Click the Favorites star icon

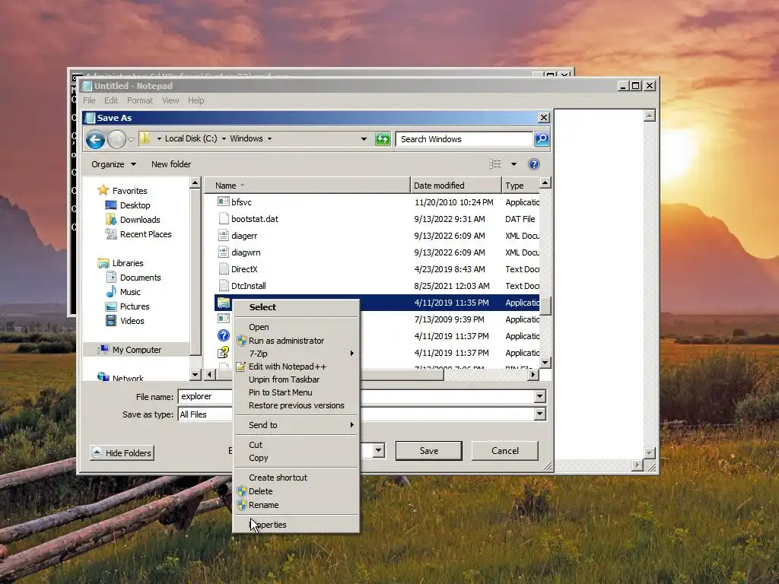pyautogui.click(x=103, y=190)
